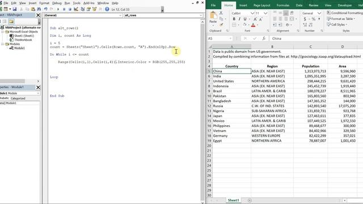Click Insert Function fx icon
363x204 pixels.
pyautogui.click(x=264, y=39)
